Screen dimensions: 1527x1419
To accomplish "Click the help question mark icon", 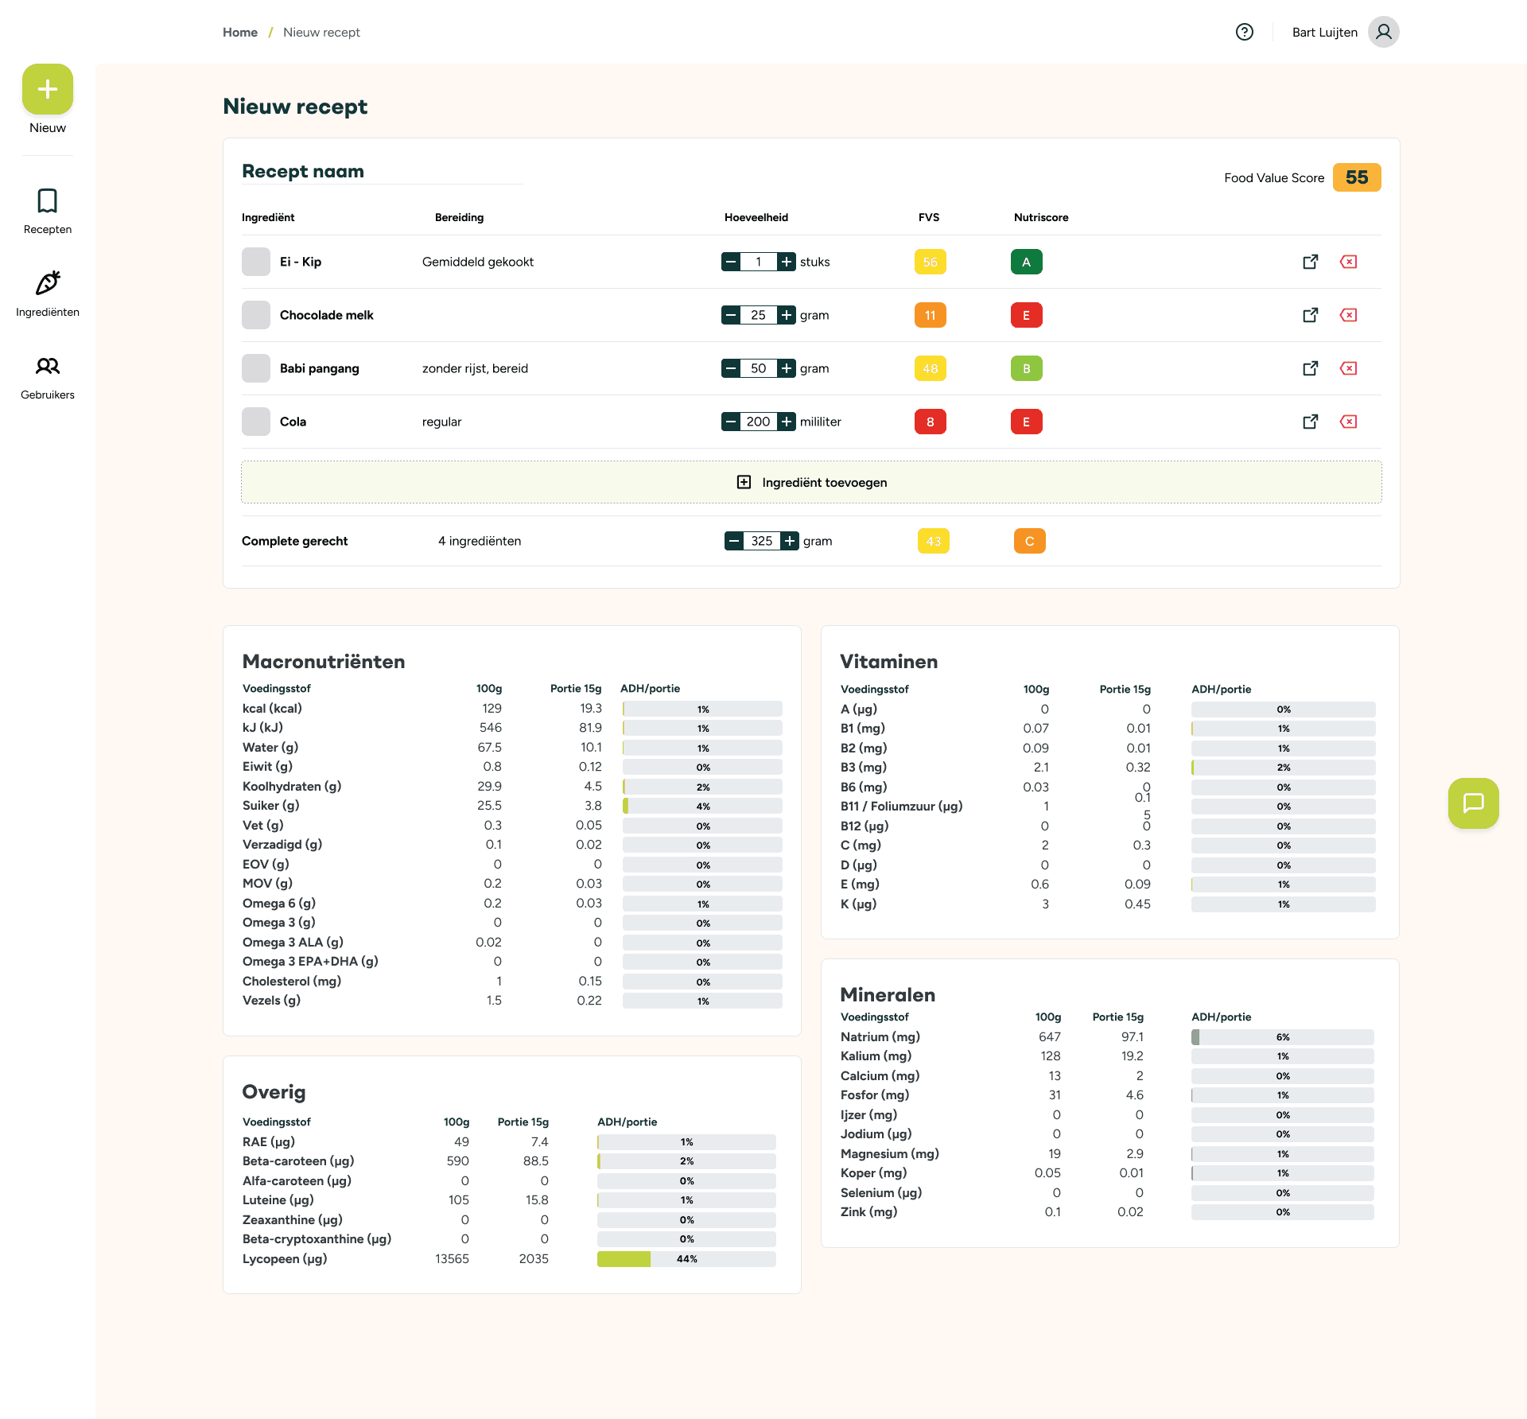I will 1245,32.
